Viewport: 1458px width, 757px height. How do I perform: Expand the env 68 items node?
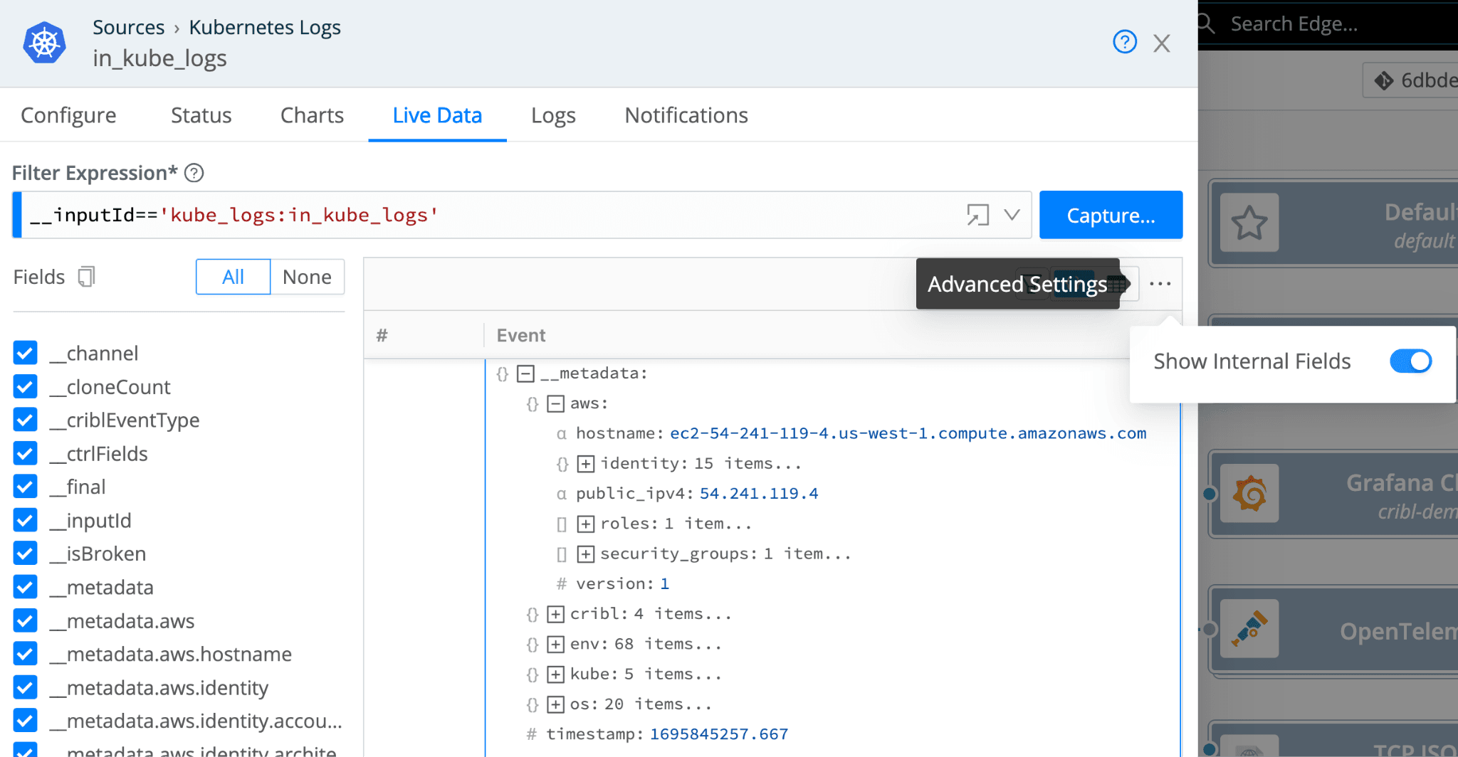tap(555, 645)
